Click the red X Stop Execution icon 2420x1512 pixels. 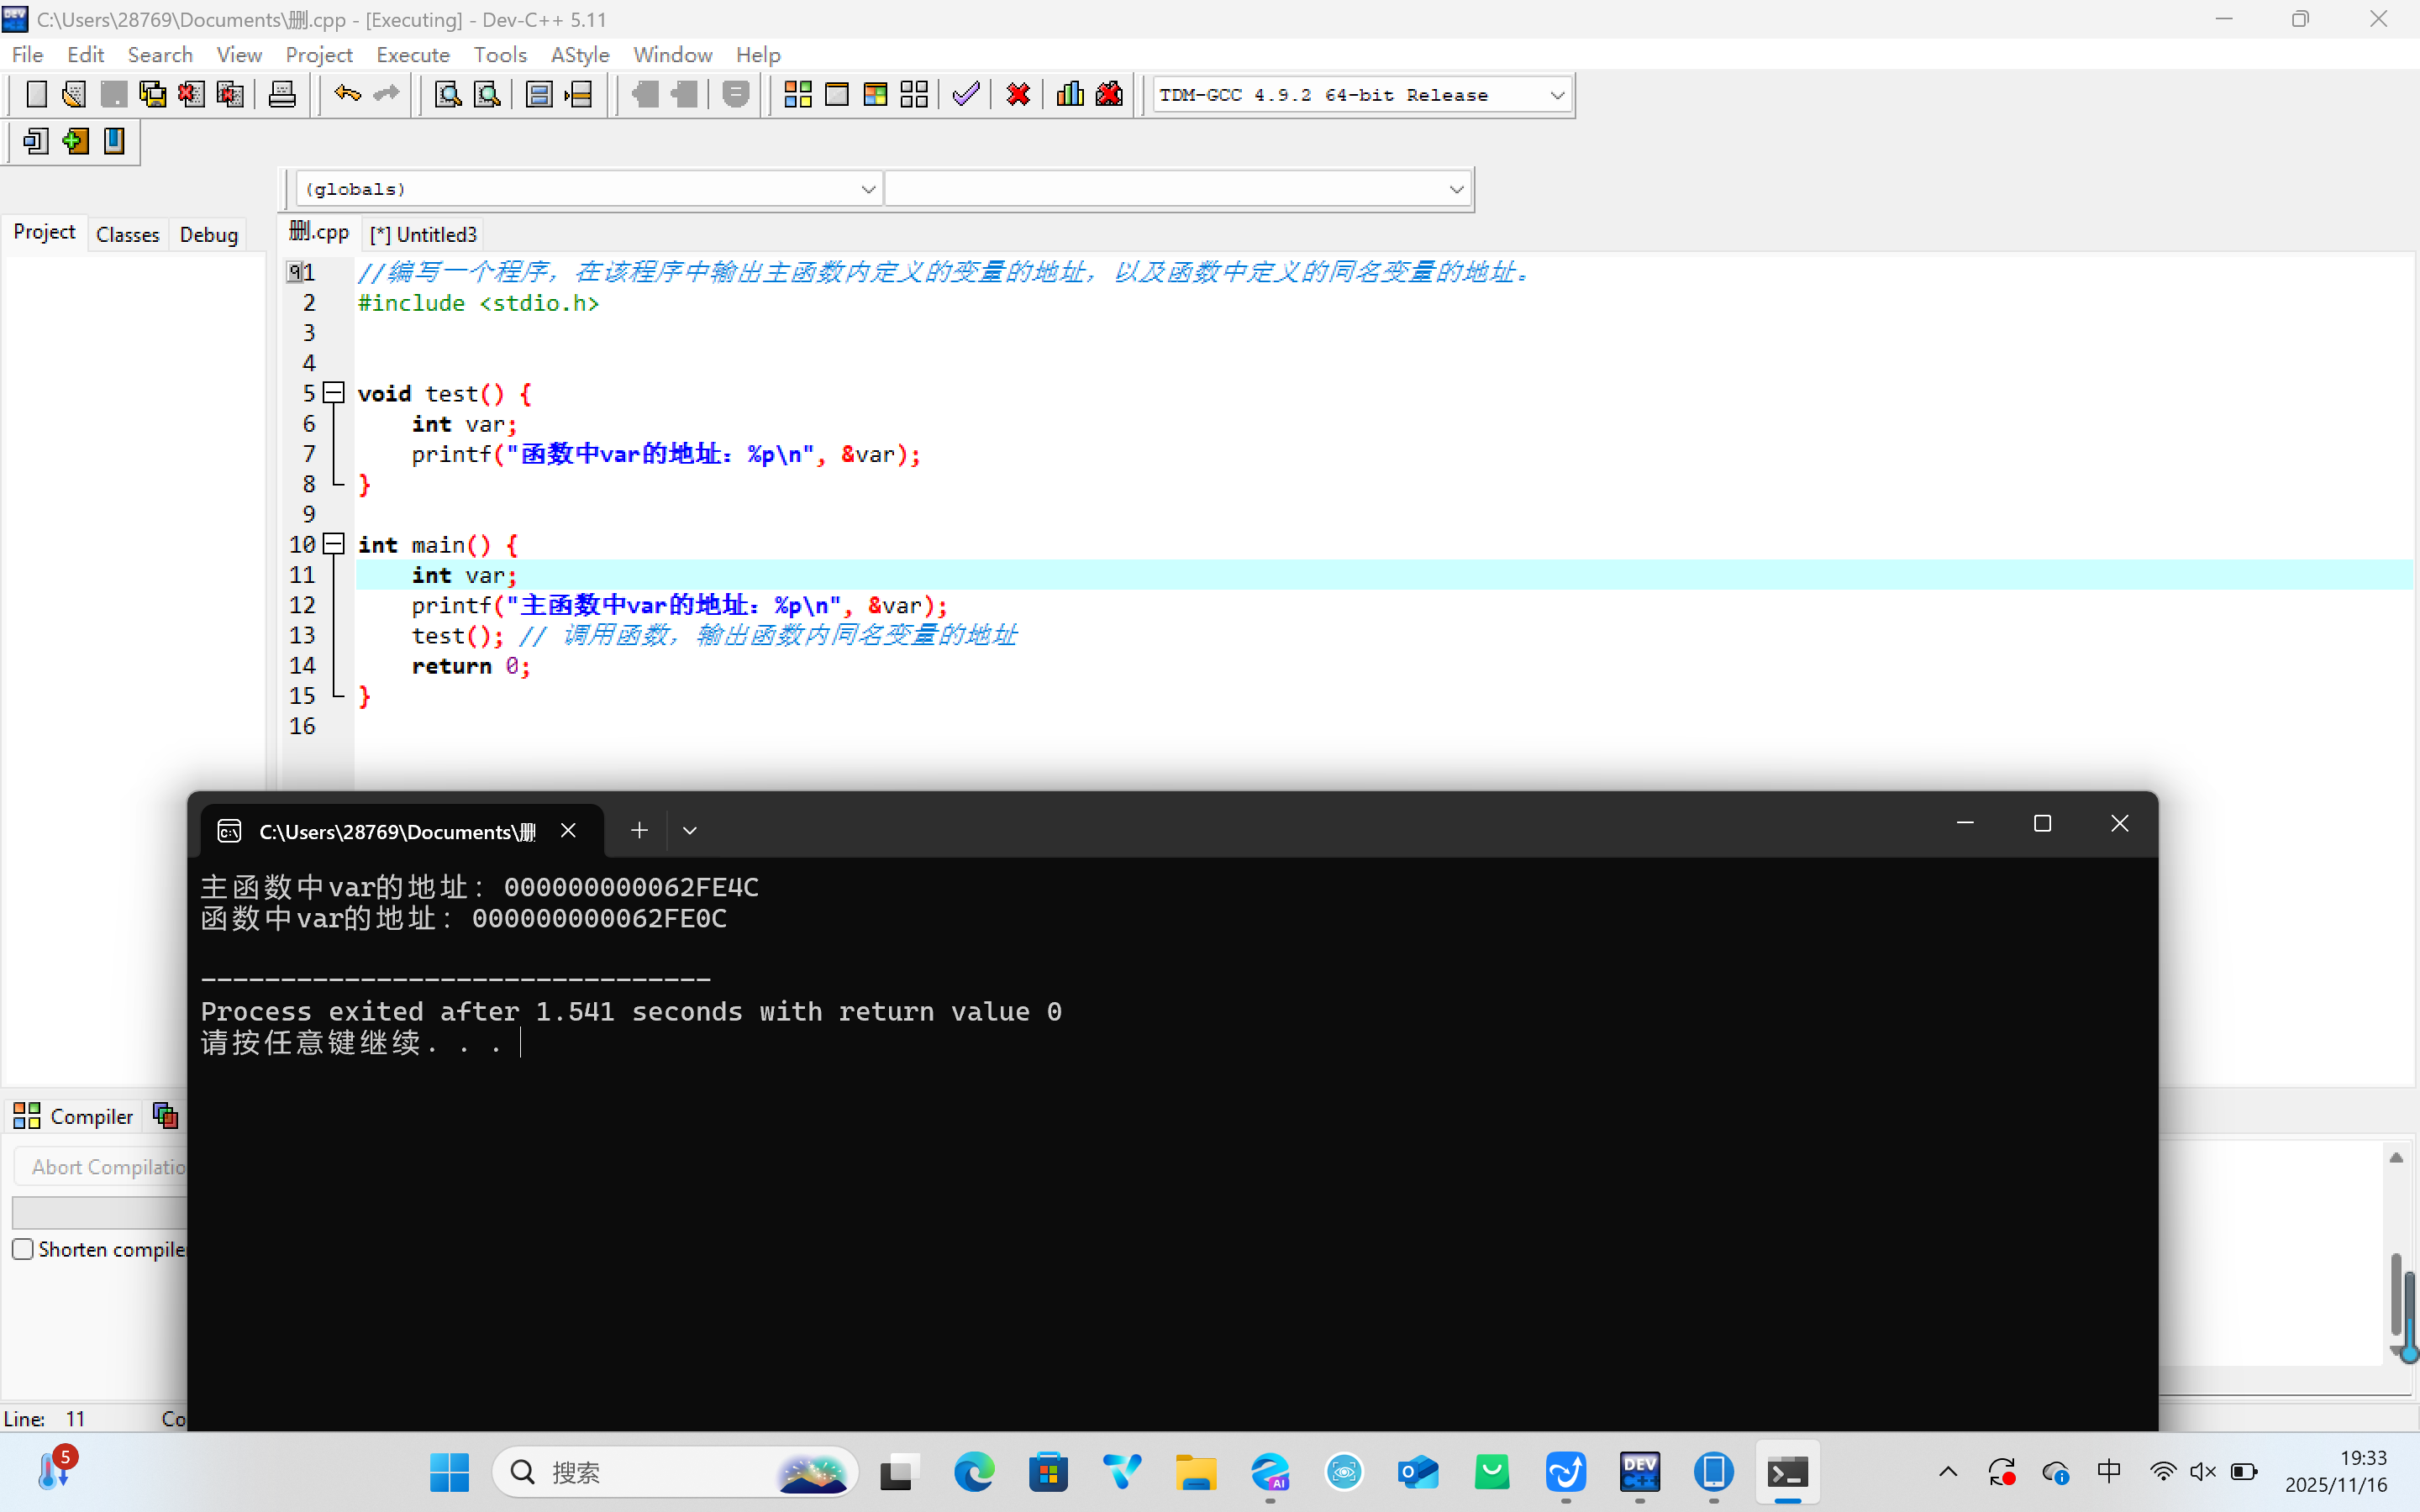(1018, 95)
